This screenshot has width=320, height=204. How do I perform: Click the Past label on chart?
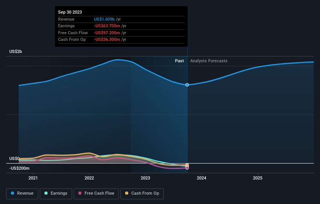[179, 61]
